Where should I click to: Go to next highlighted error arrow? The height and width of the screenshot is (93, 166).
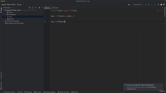tap(162, 11)
